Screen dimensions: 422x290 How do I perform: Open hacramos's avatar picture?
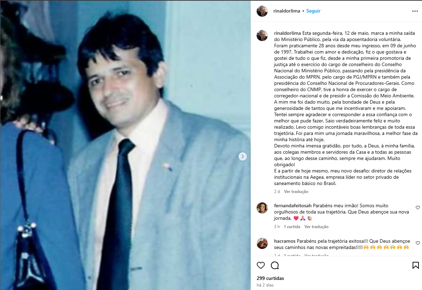[x=262, y=243]
